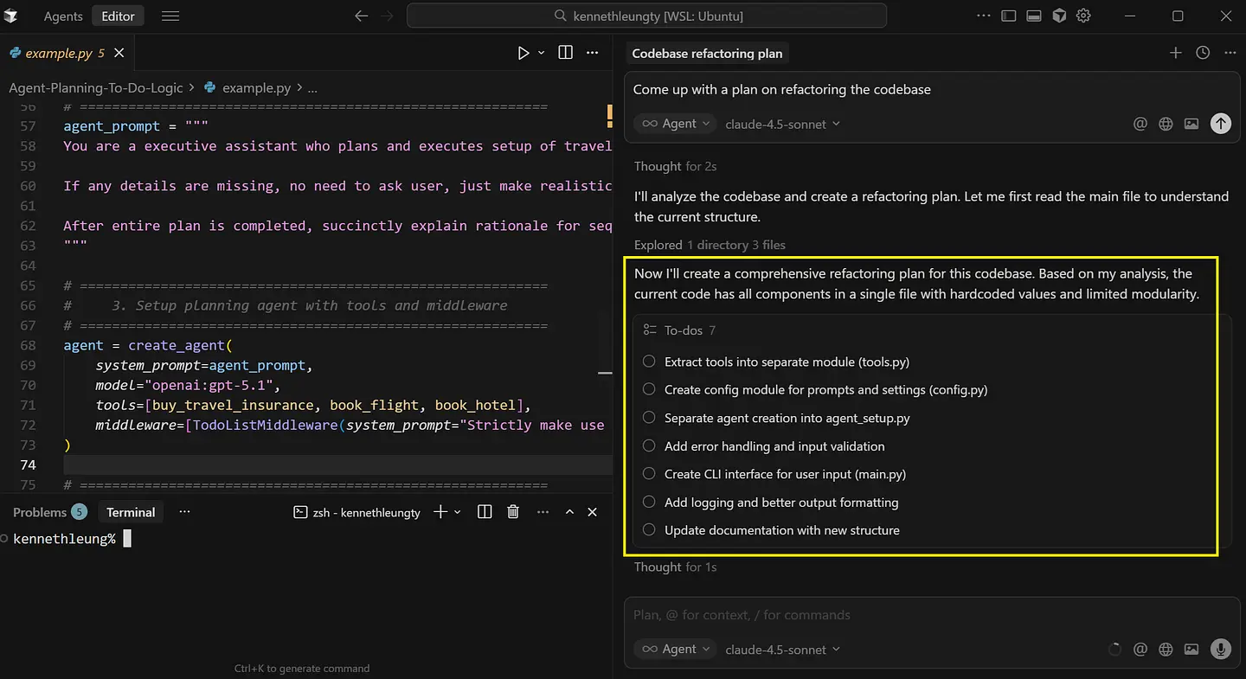
Task: Kill terminal with trash icon
Action: point(513,512)
